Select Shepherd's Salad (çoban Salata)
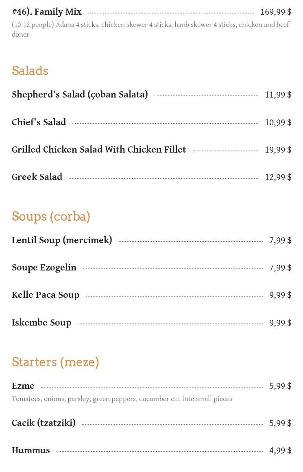303x472 pixels. [x=80, y=95]
